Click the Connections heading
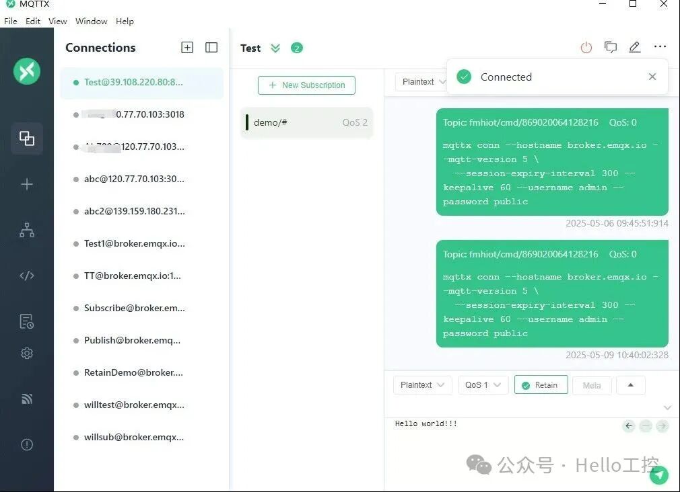The height and width of the screenshot is (492, 680). coord(100,48)
